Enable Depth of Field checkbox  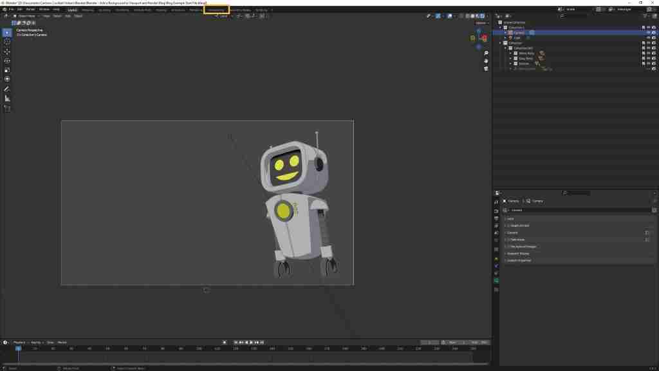pos(508,225)
